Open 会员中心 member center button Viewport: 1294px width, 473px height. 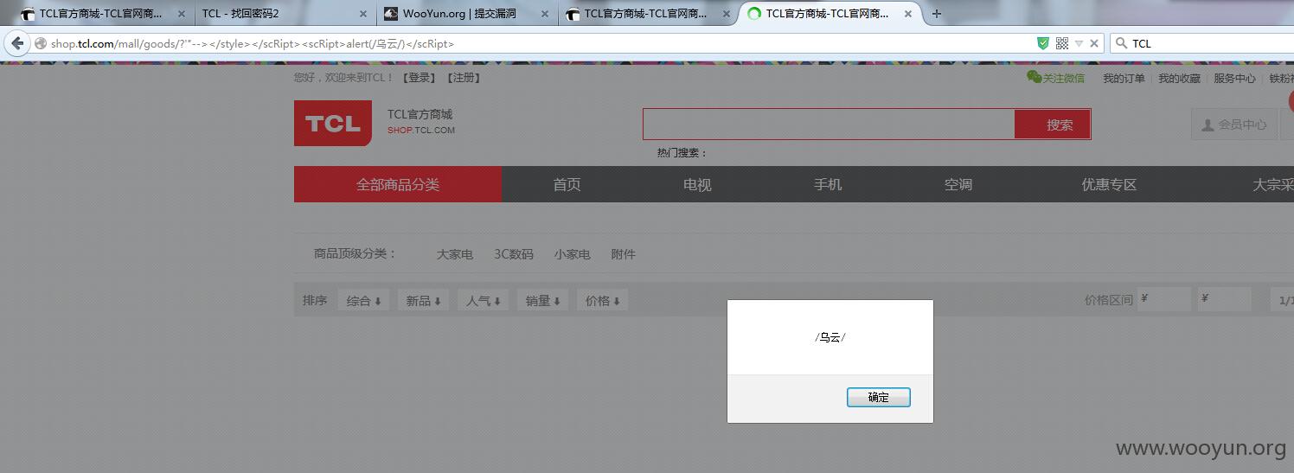[1233, 125]
